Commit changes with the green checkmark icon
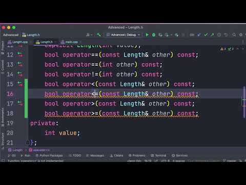This screenshot has width=246, height=185. pos(206,35)
